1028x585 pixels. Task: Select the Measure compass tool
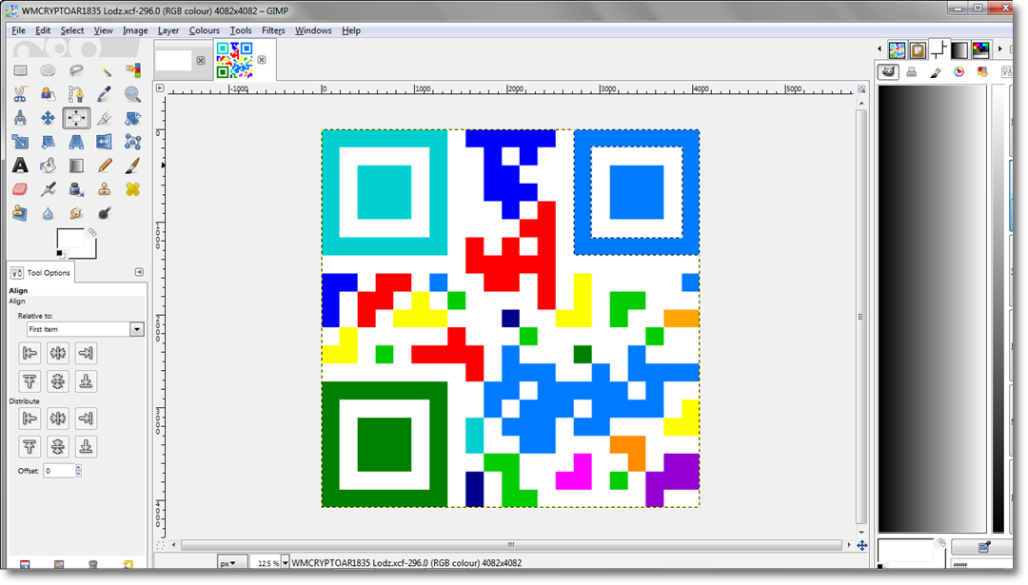pos(20,118)
